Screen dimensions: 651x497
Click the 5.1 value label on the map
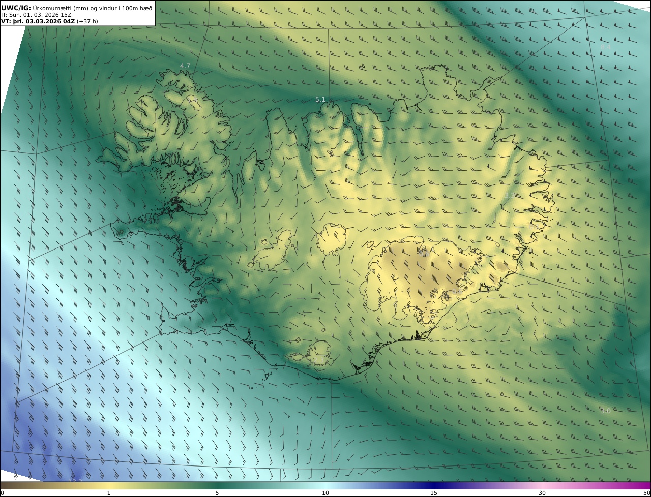pos(320,100)
